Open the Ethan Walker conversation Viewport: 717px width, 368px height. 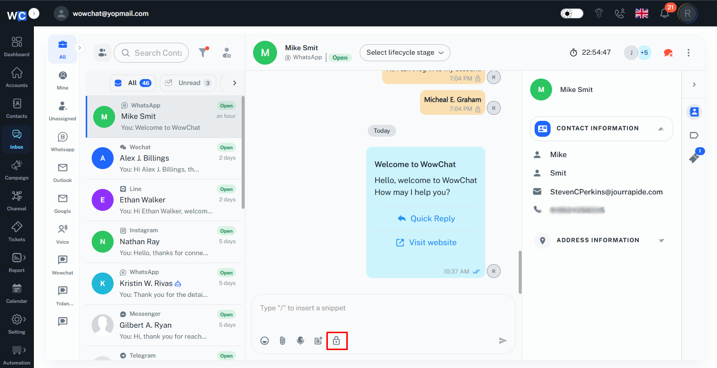[x=163, y=200]
